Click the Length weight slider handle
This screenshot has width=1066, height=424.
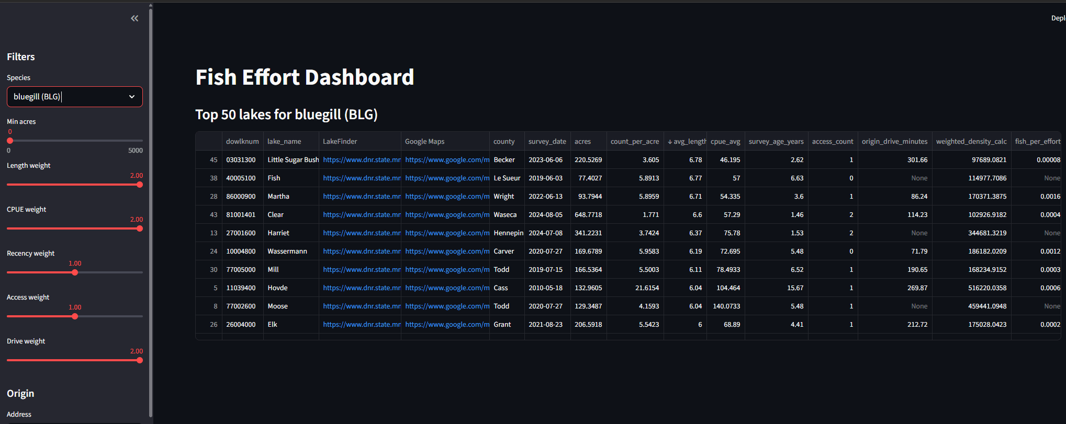click(139, 185)
